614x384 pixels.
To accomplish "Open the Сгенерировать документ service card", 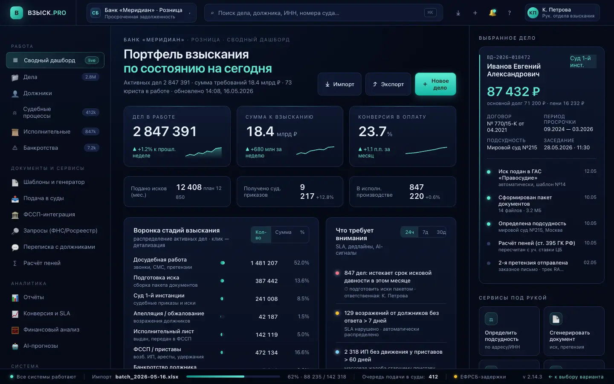I will (x=574, y=331).
